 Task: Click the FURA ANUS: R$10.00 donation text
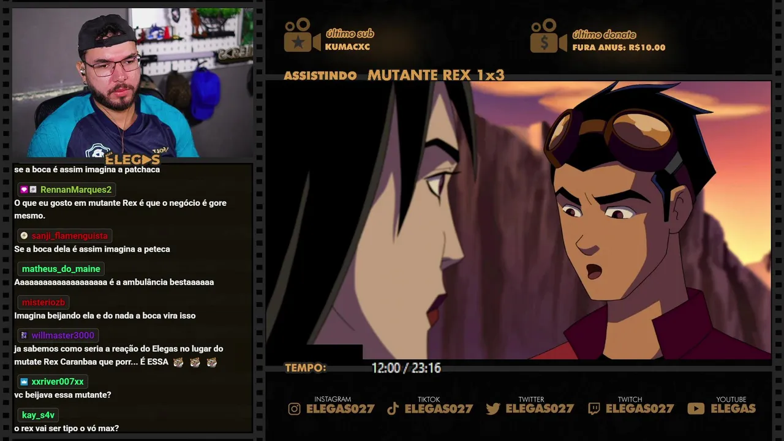coord(619,47)
